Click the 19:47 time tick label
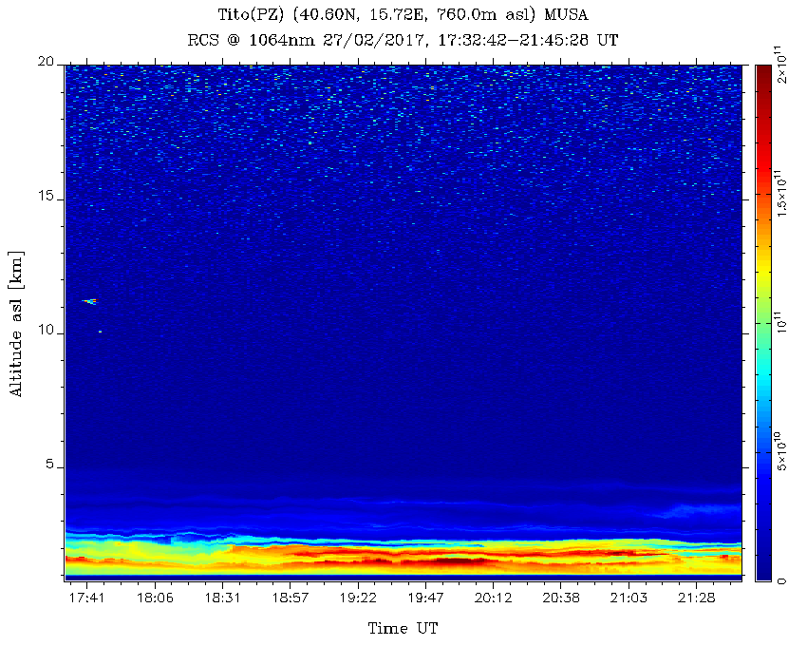The image size is (807, 646). [x=425, y=598]
